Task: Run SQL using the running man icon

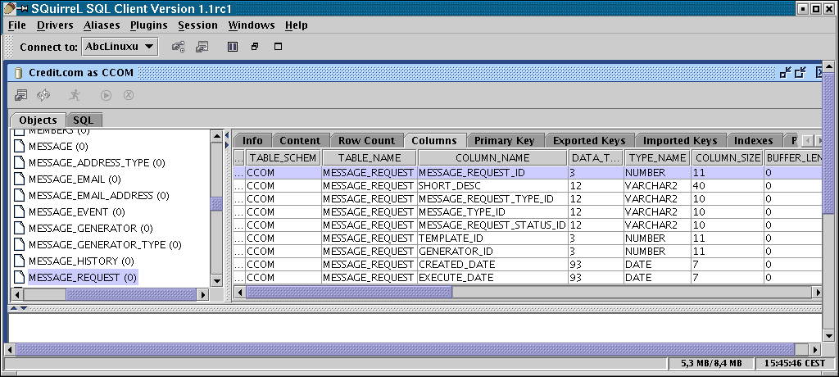Action: point(75,95)
